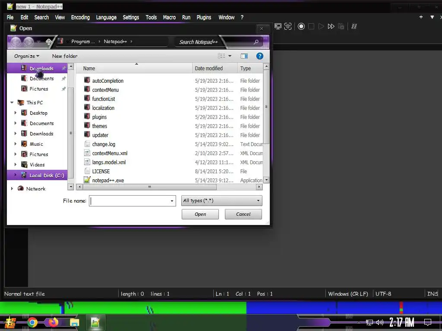Expand the Music tree node

(x=16, y=144)
